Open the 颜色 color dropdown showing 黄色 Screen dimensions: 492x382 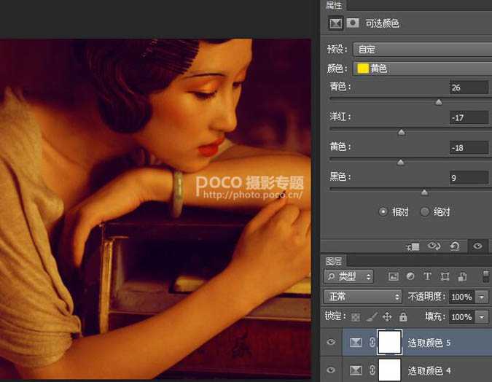[x=421, y=69]
